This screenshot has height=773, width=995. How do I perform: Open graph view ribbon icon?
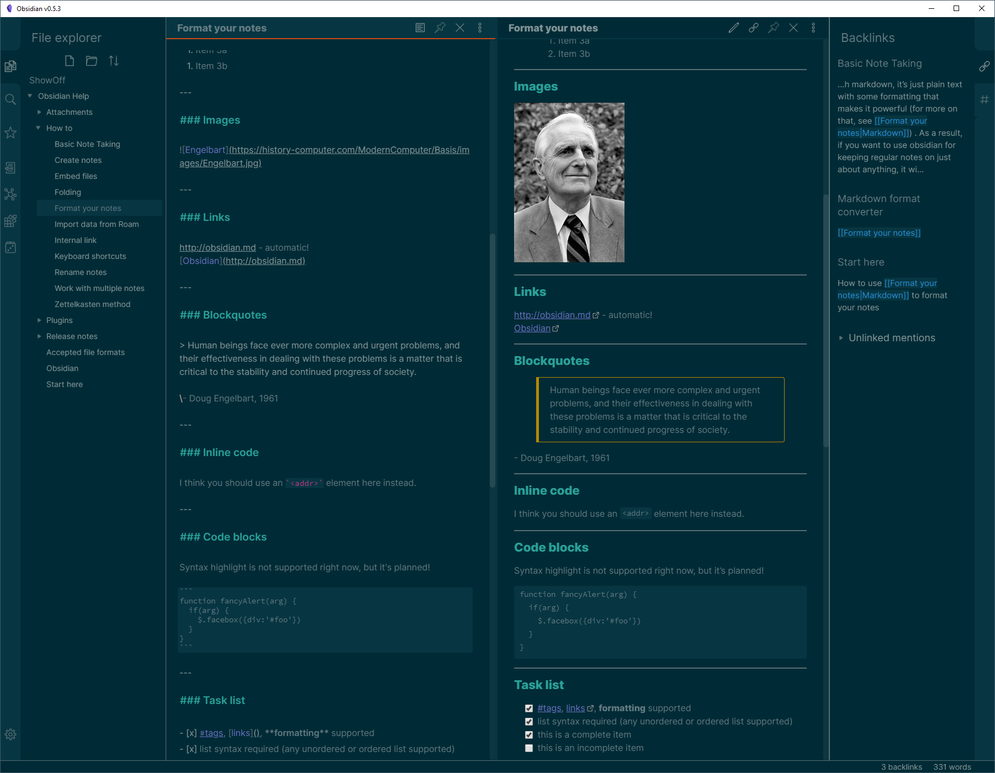pos(10,194)
